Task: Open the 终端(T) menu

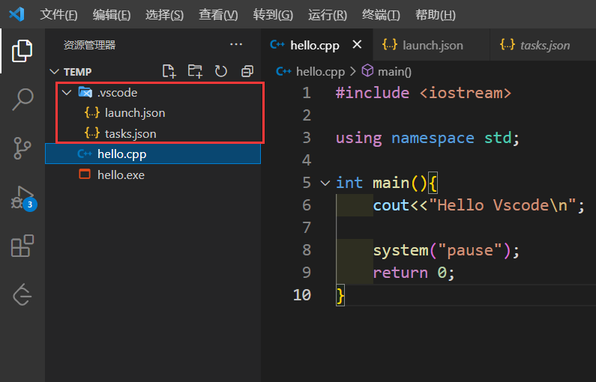Action: (x=381, y=15)
